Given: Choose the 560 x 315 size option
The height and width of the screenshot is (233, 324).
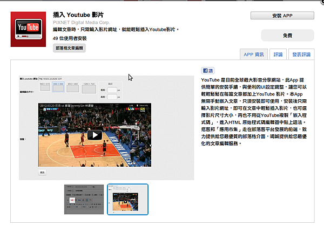Looking at the screenshot, I should coord(45,87).
